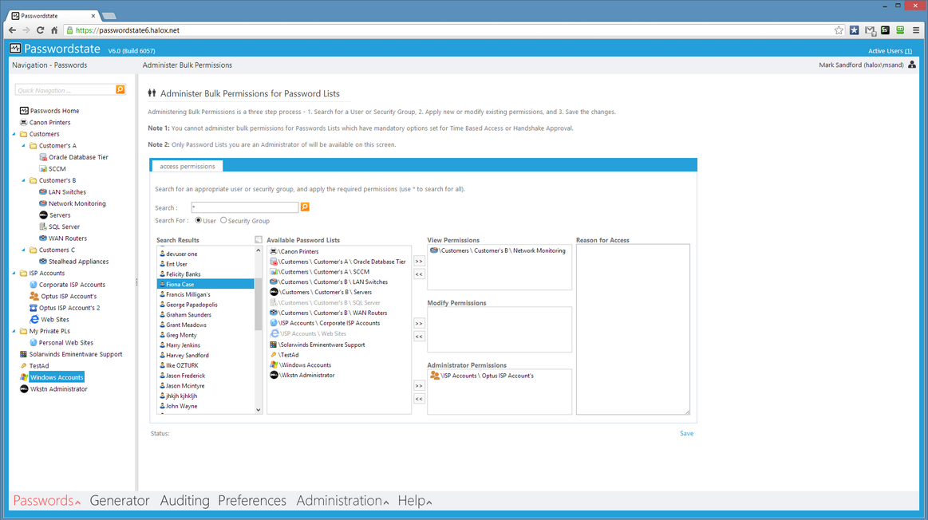
Task: Click the Save link
Action: 686,434
